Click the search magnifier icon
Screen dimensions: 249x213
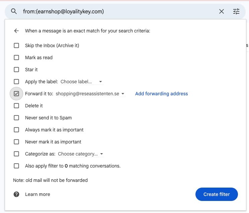14,11
